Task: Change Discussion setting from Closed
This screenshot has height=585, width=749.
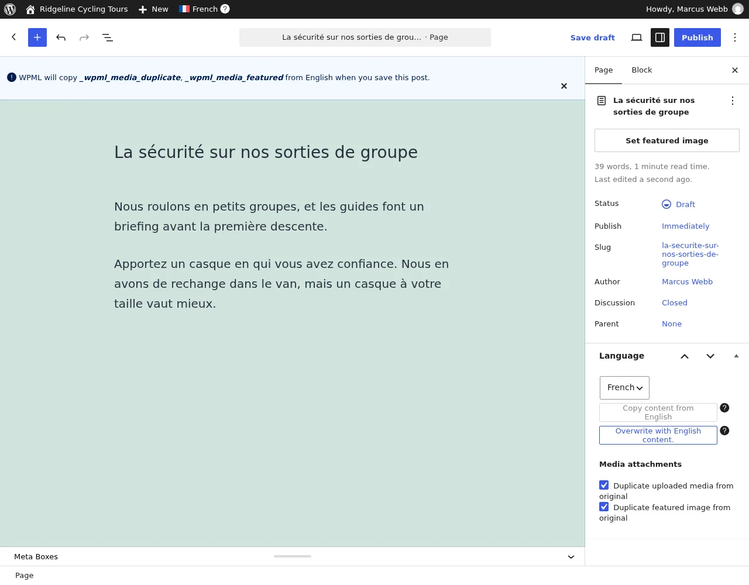Action: (x=675, y=303)
